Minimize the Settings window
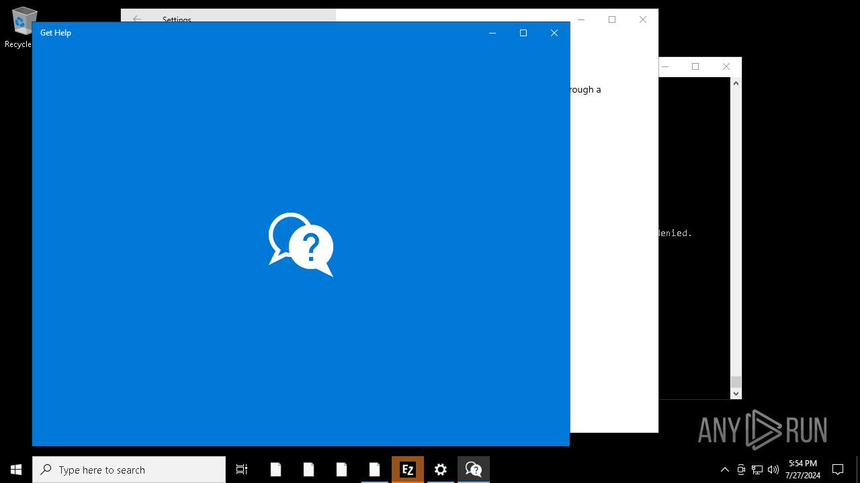Viewport: 860px width, 483px height. (581, 19)
